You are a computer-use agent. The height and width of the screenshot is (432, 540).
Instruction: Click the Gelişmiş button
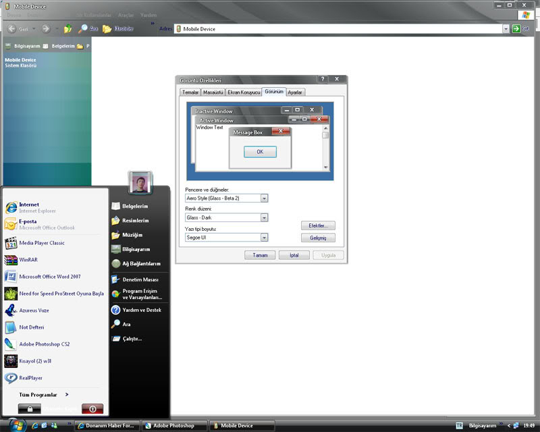pyautogui.click(x=317, y=238)
